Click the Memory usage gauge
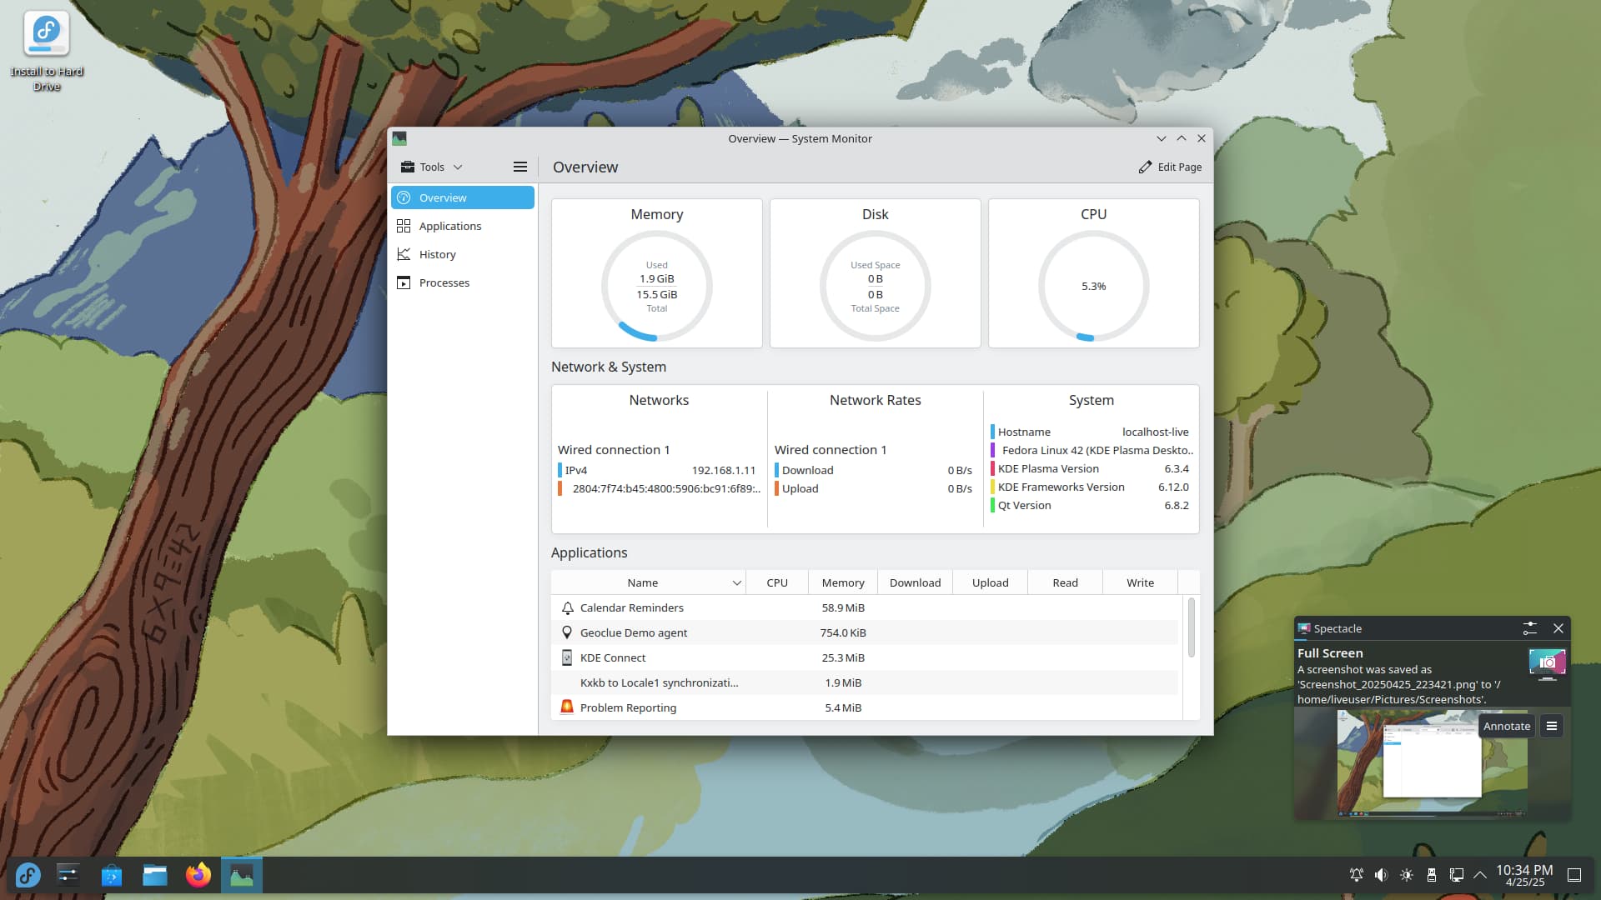Image resolution: width=1601 pixels, height=900 pixels. coord(657,286)
